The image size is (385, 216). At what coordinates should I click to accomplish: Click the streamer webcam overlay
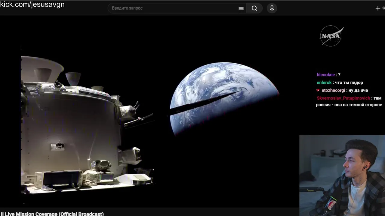point(342,175)
